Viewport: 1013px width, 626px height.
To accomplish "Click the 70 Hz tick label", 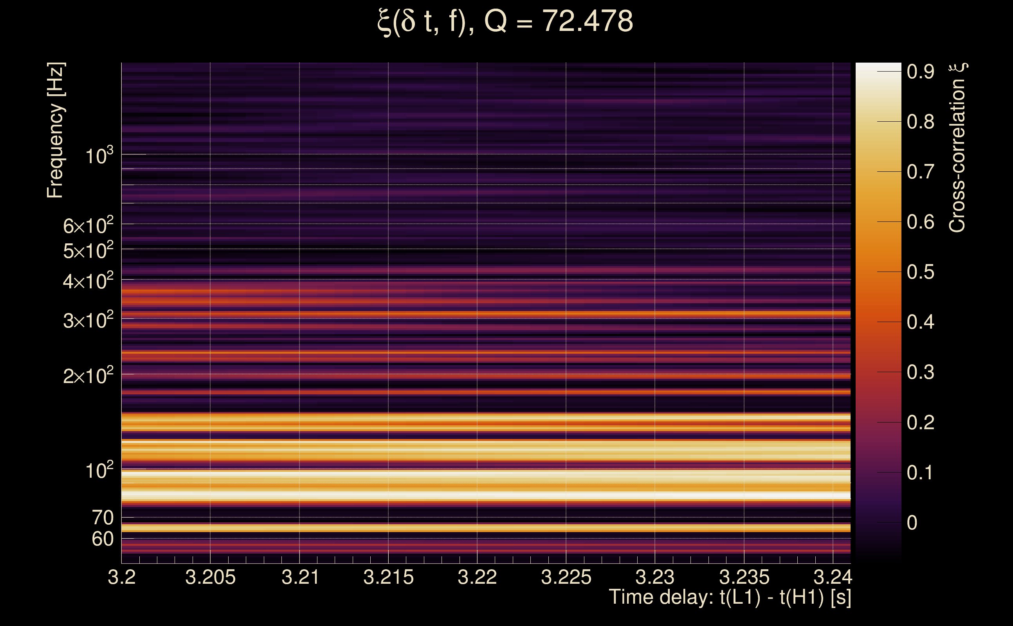I will (x=102, y=518).
